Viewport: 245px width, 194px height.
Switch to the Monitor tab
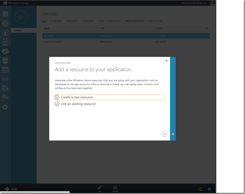click(x=72, y=21)
